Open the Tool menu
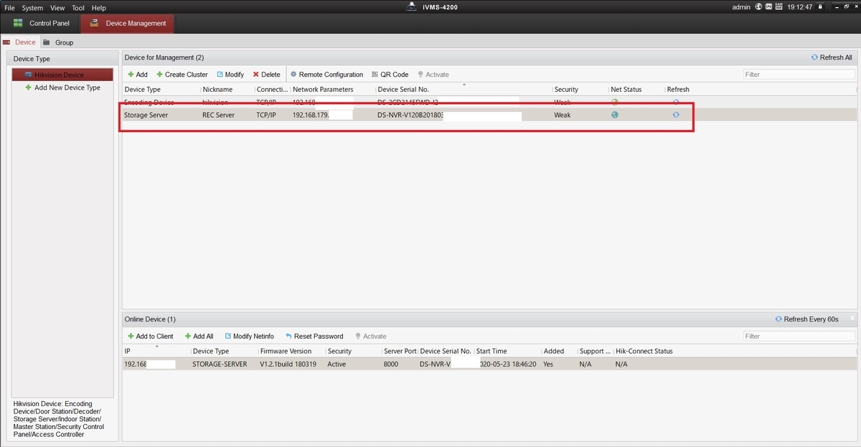 tap(78, 8)
